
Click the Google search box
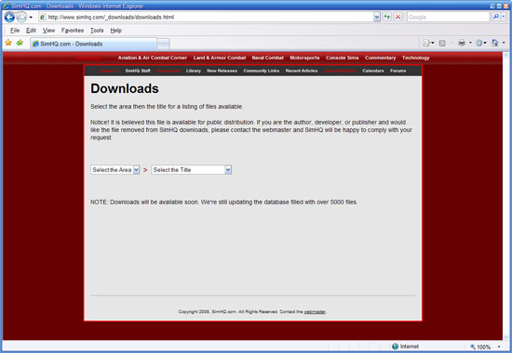pos(448,17)
